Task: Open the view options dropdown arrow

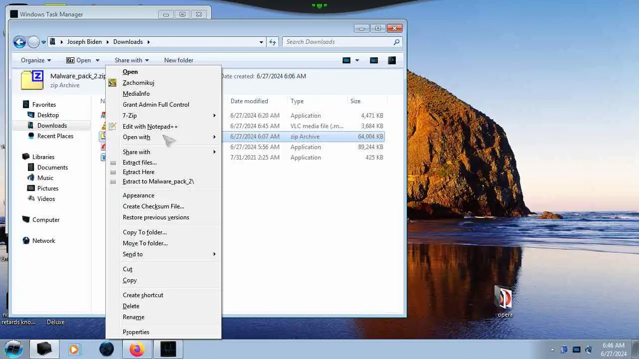Action: point(357,60)
